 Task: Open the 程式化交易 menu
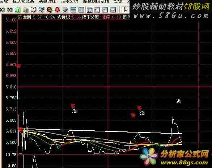pyautogui.click(x=23, y=1)
